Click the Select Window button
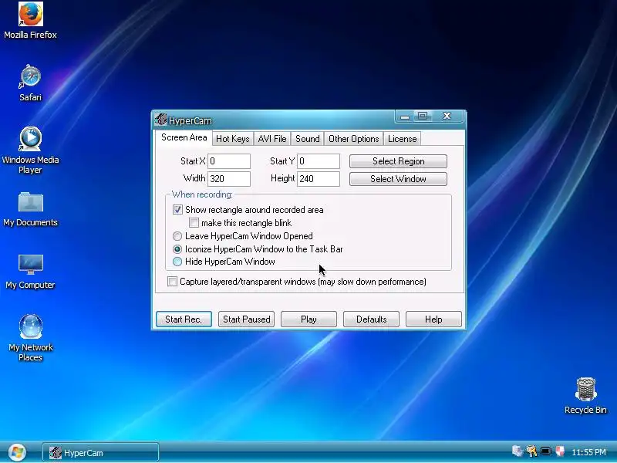617x463 pixels. tap(398, 179)
